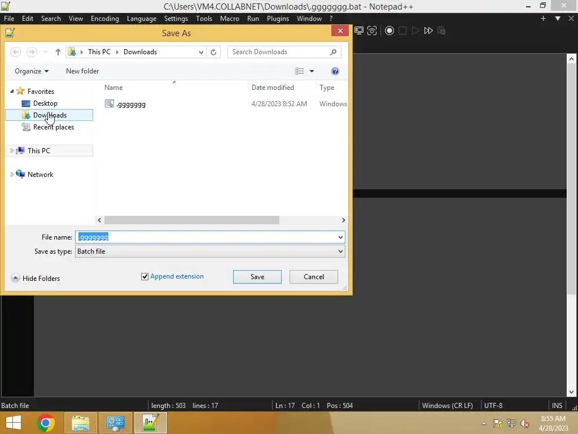
Task: Click the Cancel button
Action: pyautogui.click(x=314, y=277)
